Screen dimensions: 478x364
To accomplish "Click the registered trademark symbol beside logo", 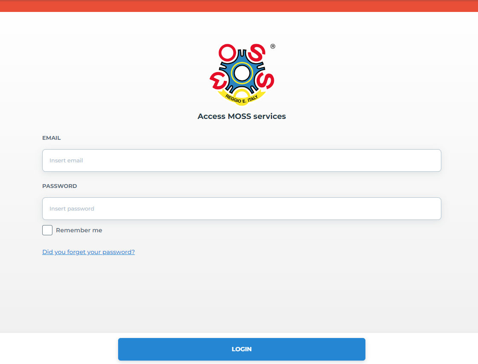I will click(273, 46).
